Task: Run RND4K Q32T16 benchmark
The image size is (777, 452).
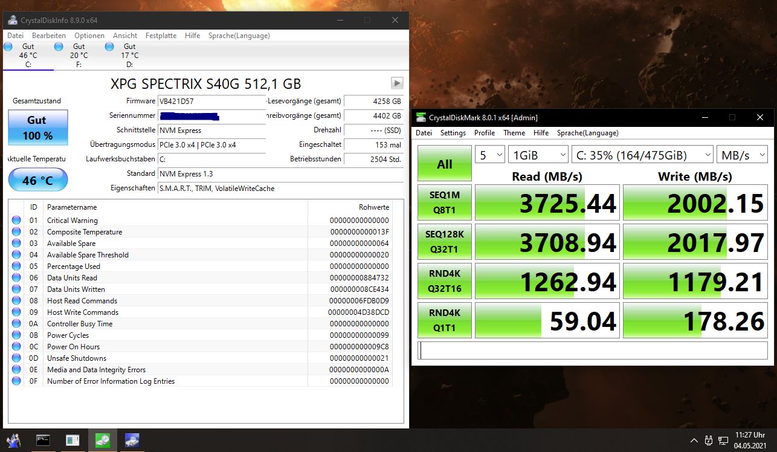Action: click(445, 281)
